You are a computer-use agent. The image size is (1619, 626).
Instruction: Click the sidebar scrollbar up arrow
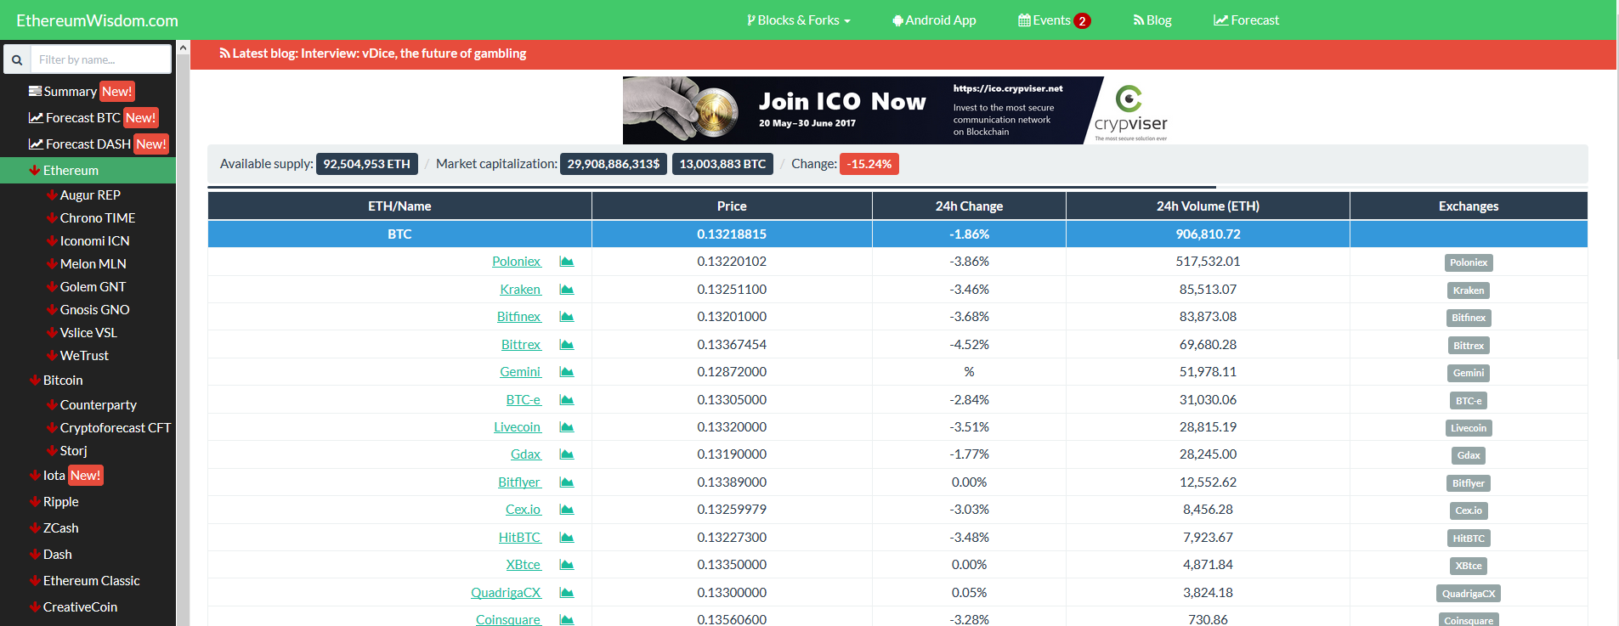[183, 48]
